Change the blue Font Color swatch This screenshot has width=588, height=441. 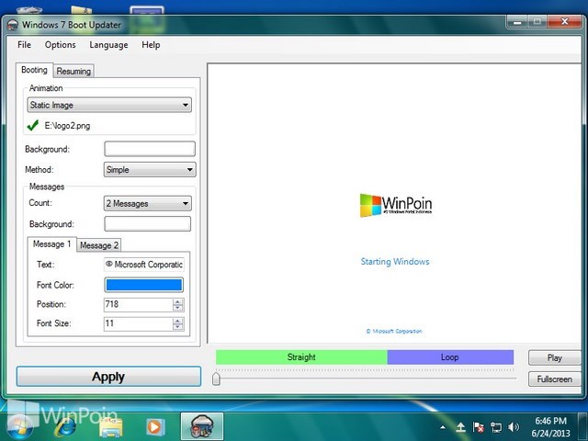click(144, 285)
